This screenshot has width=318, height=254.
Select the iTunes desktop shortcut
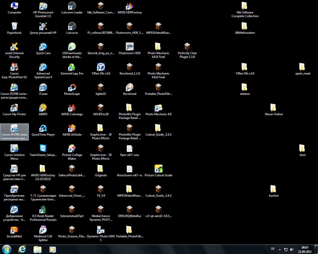coord(43,88)
